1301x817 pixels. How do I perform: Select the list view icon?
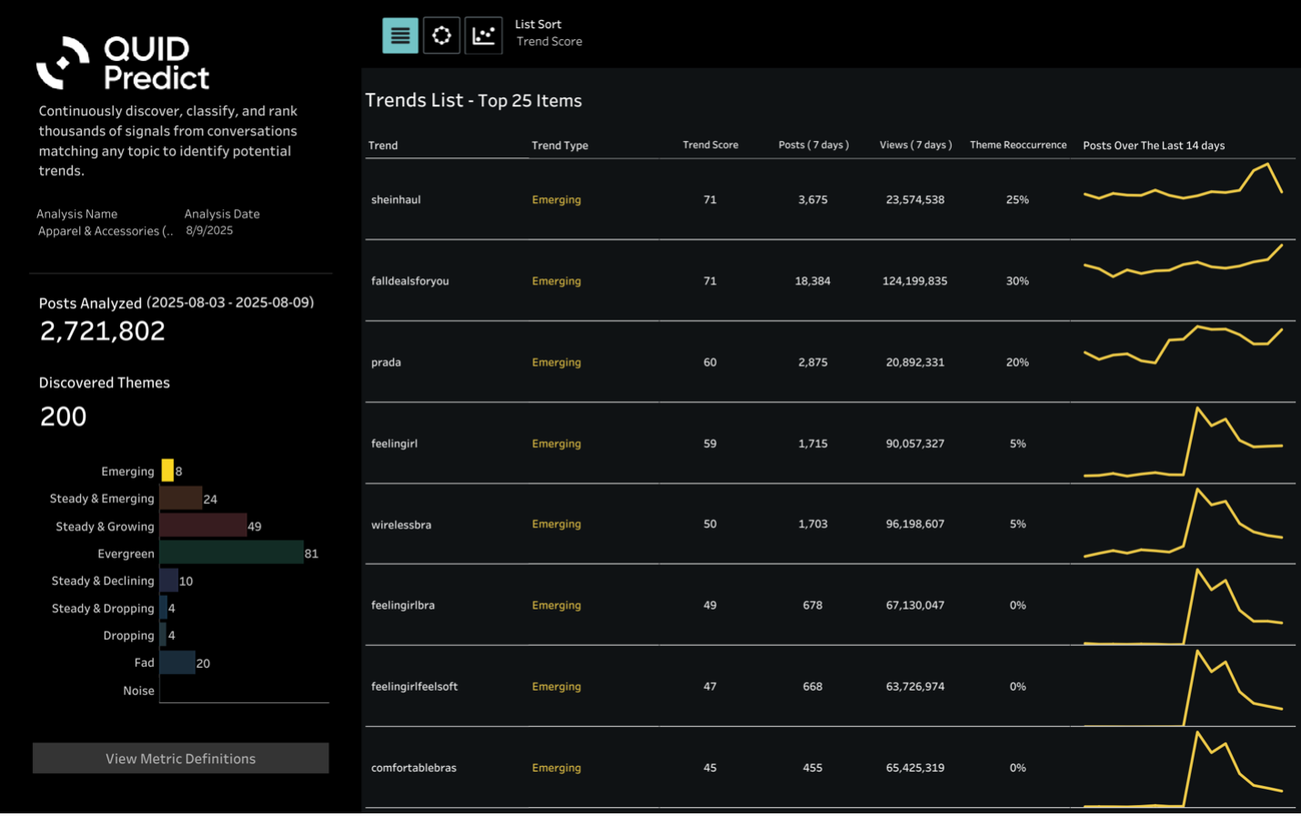click(400, 35)
